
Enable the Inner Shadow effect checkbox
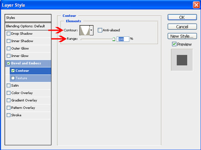point(8,41)
